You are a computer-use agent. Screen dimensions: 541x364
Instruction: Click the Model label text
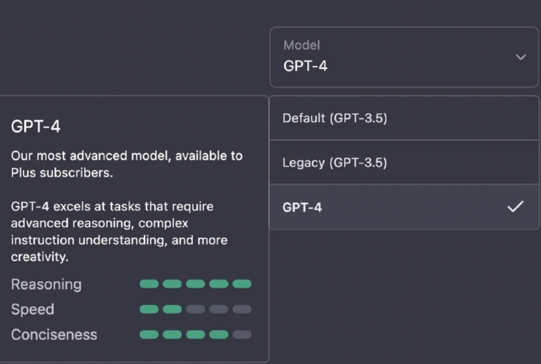[x=302, y=45]
